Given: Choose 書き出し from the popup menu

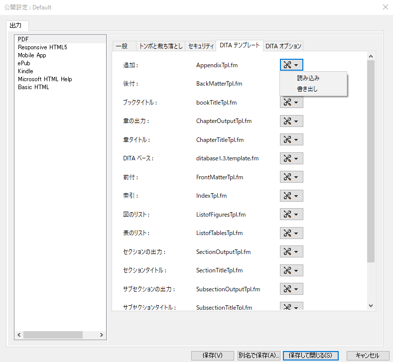Looking at the screenshot, I should pyautogui.click(x=307, y=89).
